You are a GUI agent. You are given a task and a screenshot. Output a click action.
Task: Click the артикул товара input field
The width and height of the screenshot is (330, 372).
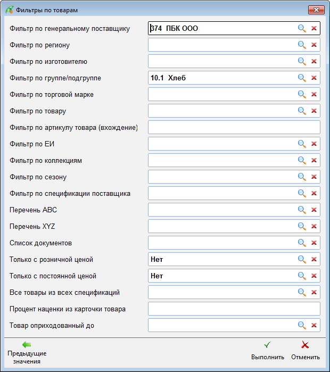coord(234,127)
